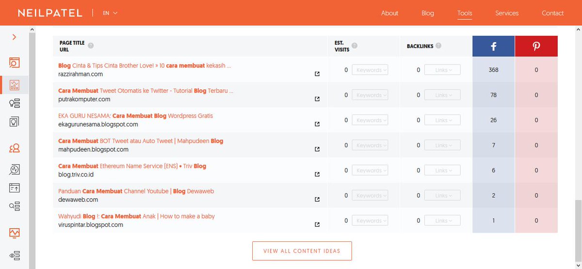Expand Keywords dropdown for dewaweb.com

pos(370,195)
